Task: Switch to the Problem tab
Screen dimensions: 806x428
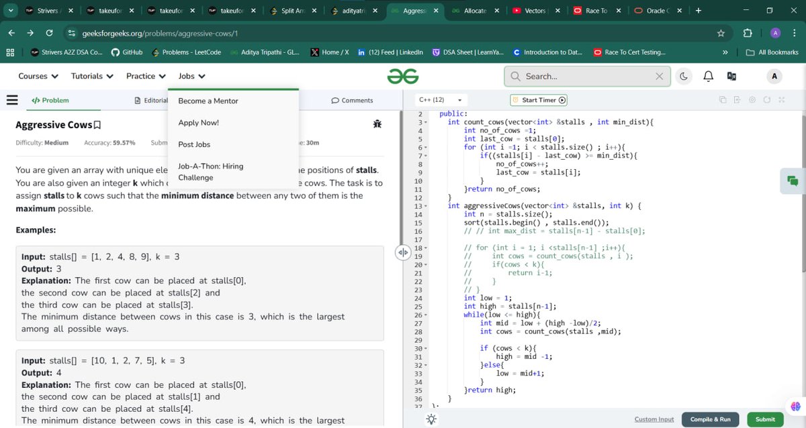Action: pos(50,100)
